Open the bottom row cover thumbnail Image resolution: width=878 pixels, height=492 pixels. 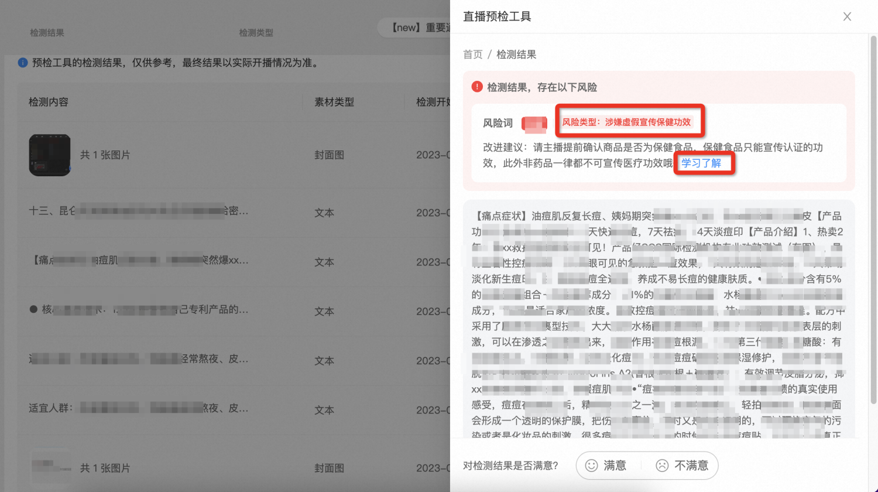(x=51, y=467)
